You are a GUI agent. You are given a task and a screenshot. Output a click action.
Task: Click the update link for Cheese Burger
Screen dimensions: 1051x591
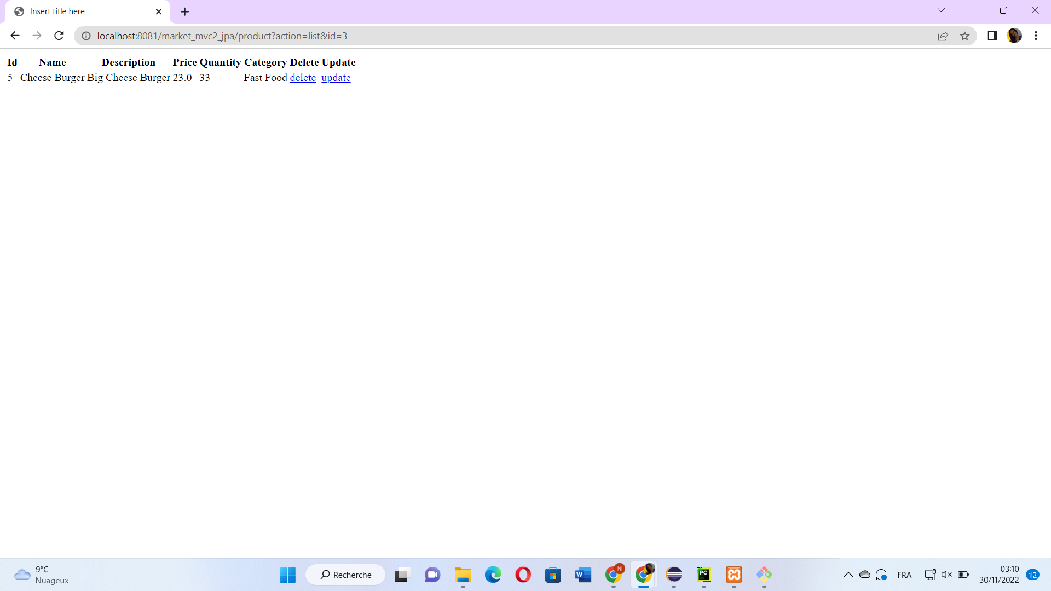pos(336,78)
